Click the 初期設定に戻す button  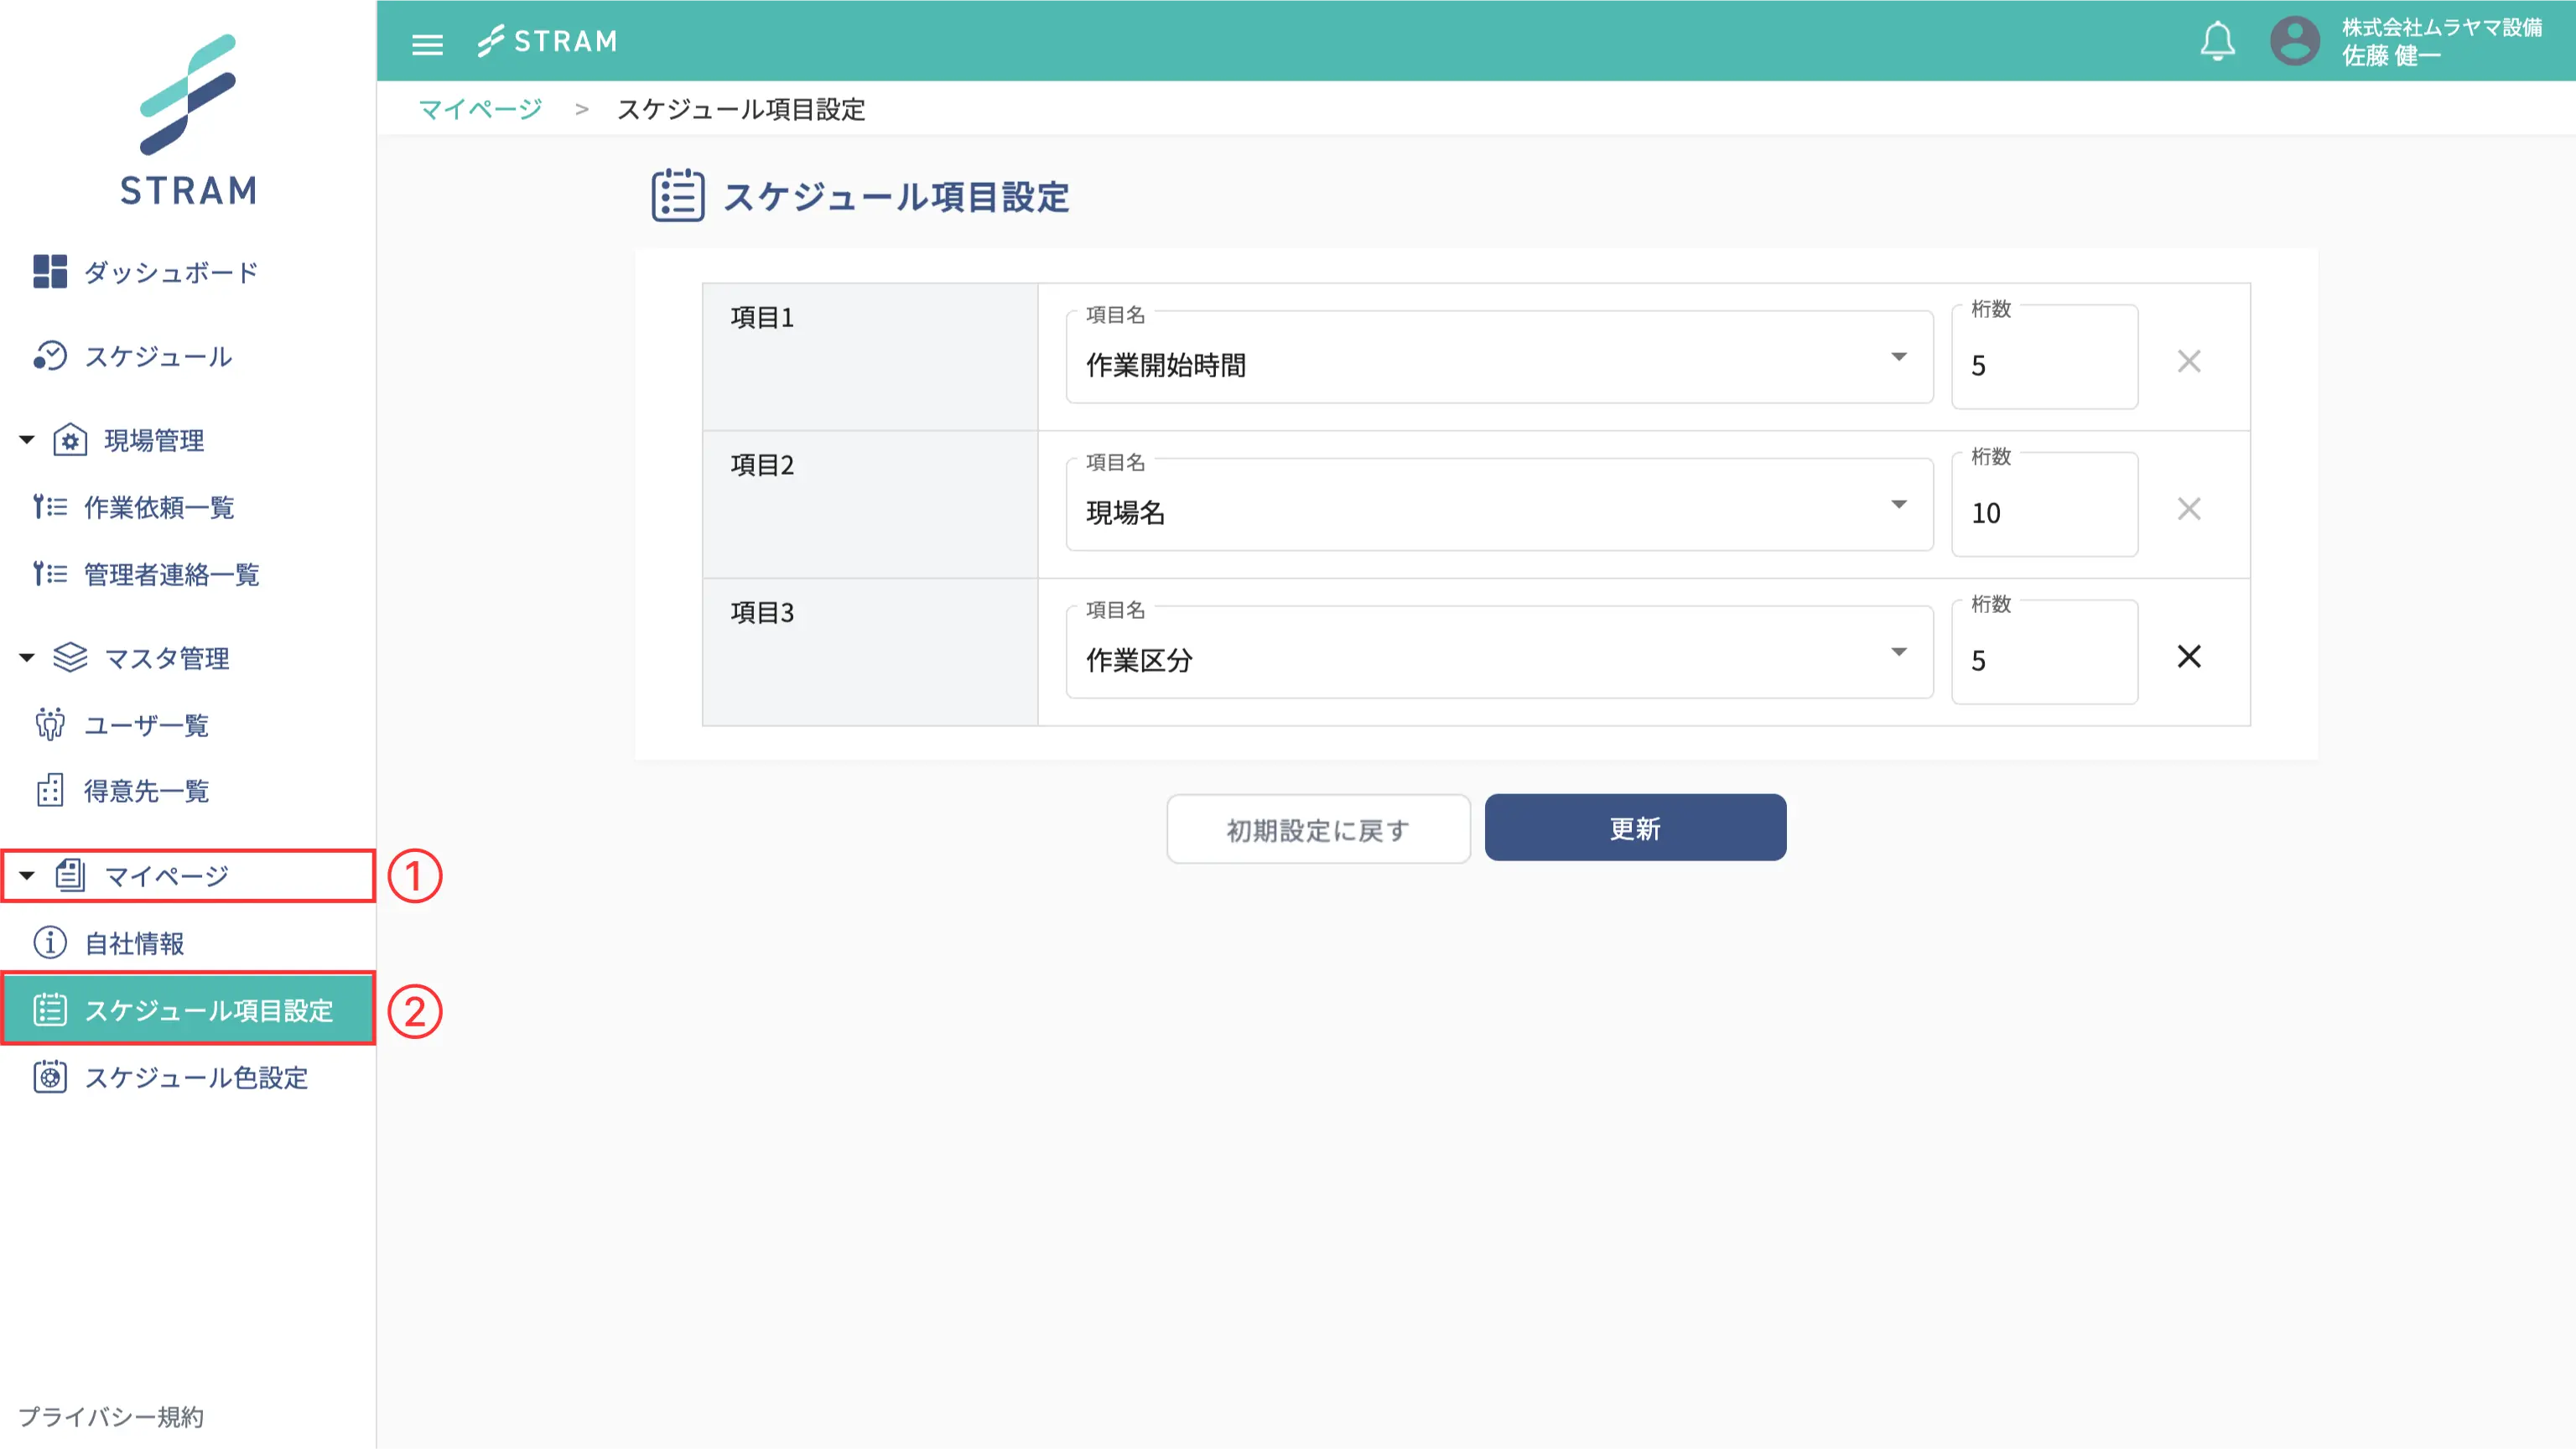pos(1318,828)
